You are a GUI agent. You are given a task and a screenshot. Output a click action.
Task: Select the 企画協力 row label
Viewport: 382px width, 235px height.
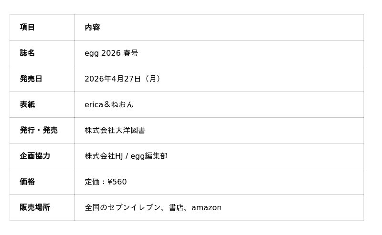(x=35, y=156)
